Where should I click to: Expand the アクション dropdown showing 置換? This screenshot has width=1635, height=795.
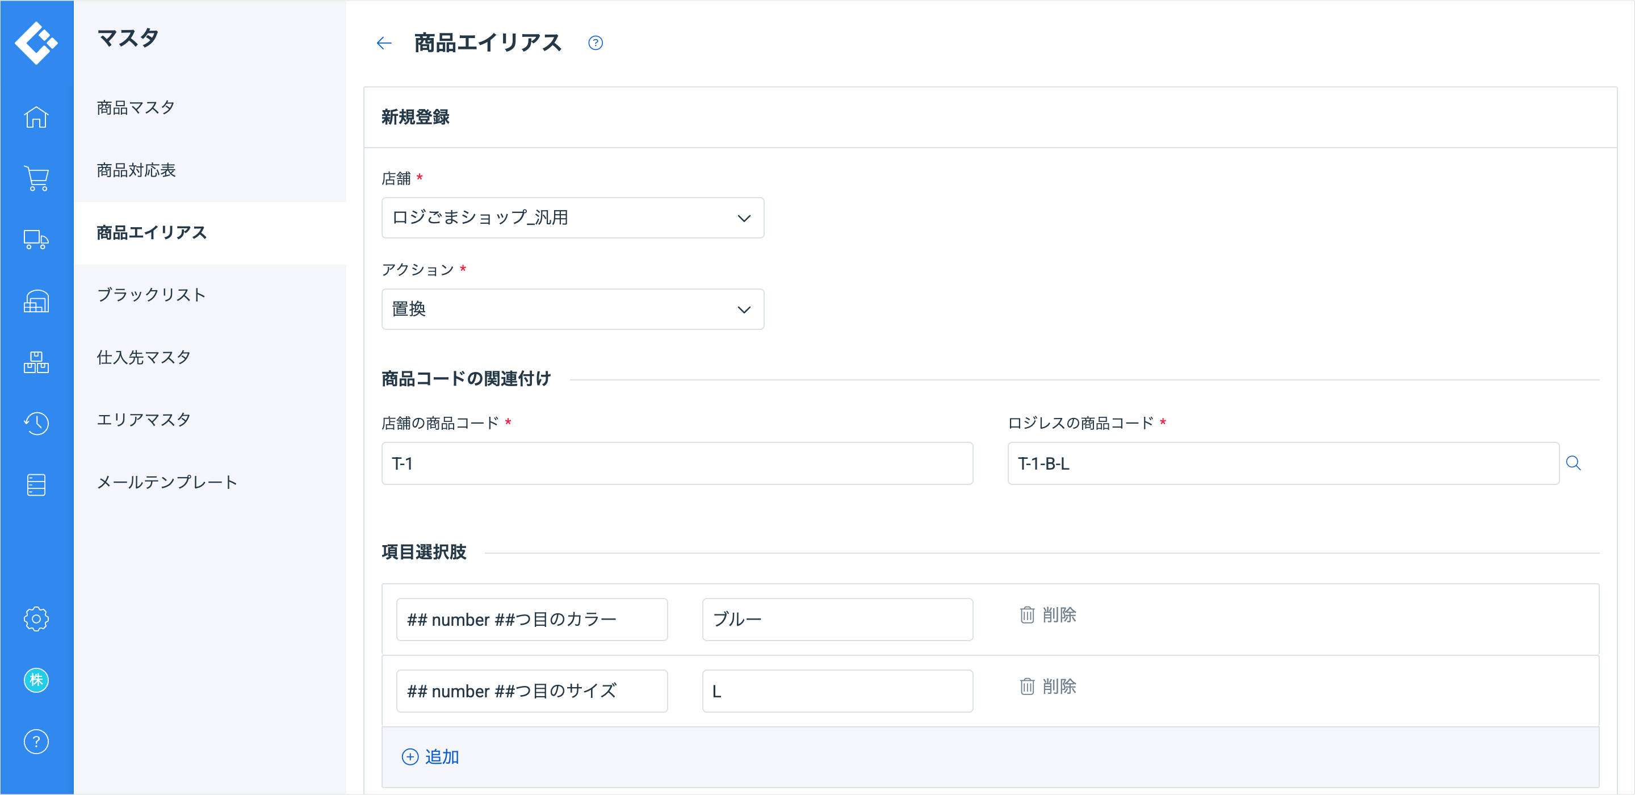(x=572, y=309)
